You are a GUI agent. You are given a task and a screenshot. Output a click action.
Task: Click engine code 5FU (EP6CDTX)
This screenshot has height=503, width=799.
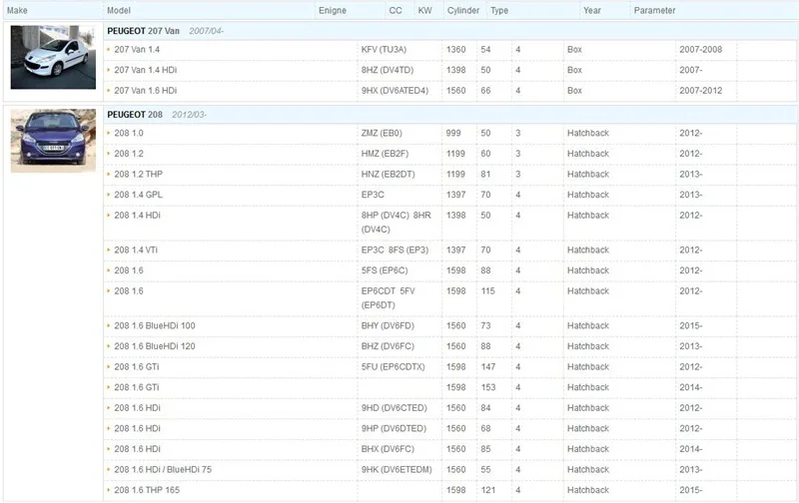click(393, 366)
